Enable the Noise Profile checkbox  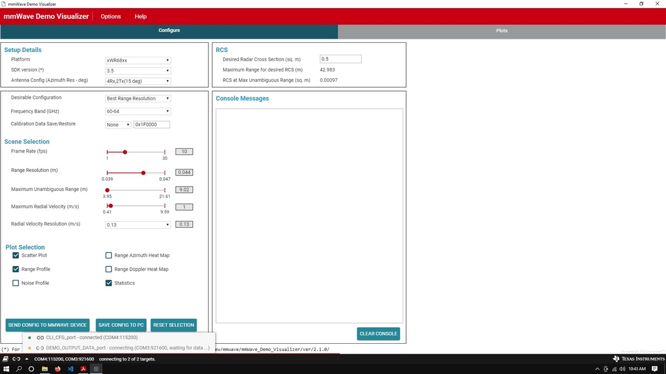(x=16, y=283)
